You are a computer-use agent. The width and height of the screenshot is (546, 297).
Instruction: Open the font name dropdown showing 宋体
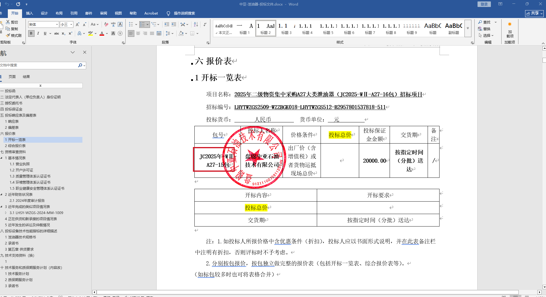coord(57,25)
